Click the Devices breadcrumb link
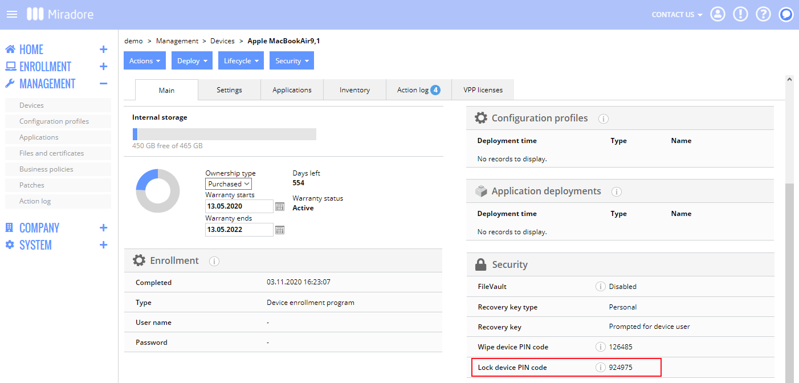Image resolution: width=799 pixels, height=383 pixels. 222,41
